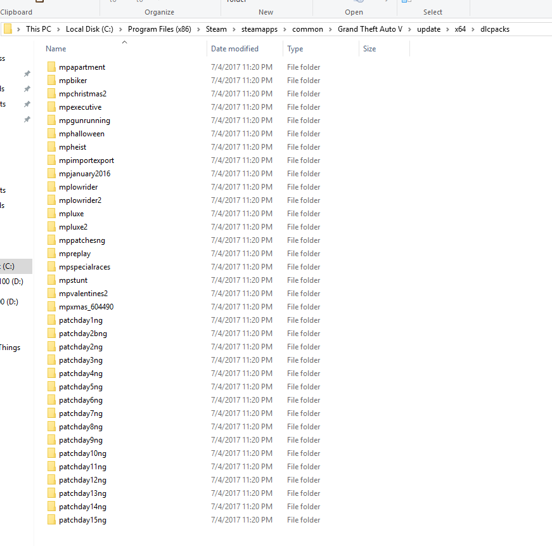
Task: Select the patchday11ng folder name
Action: tap(82, 466)
